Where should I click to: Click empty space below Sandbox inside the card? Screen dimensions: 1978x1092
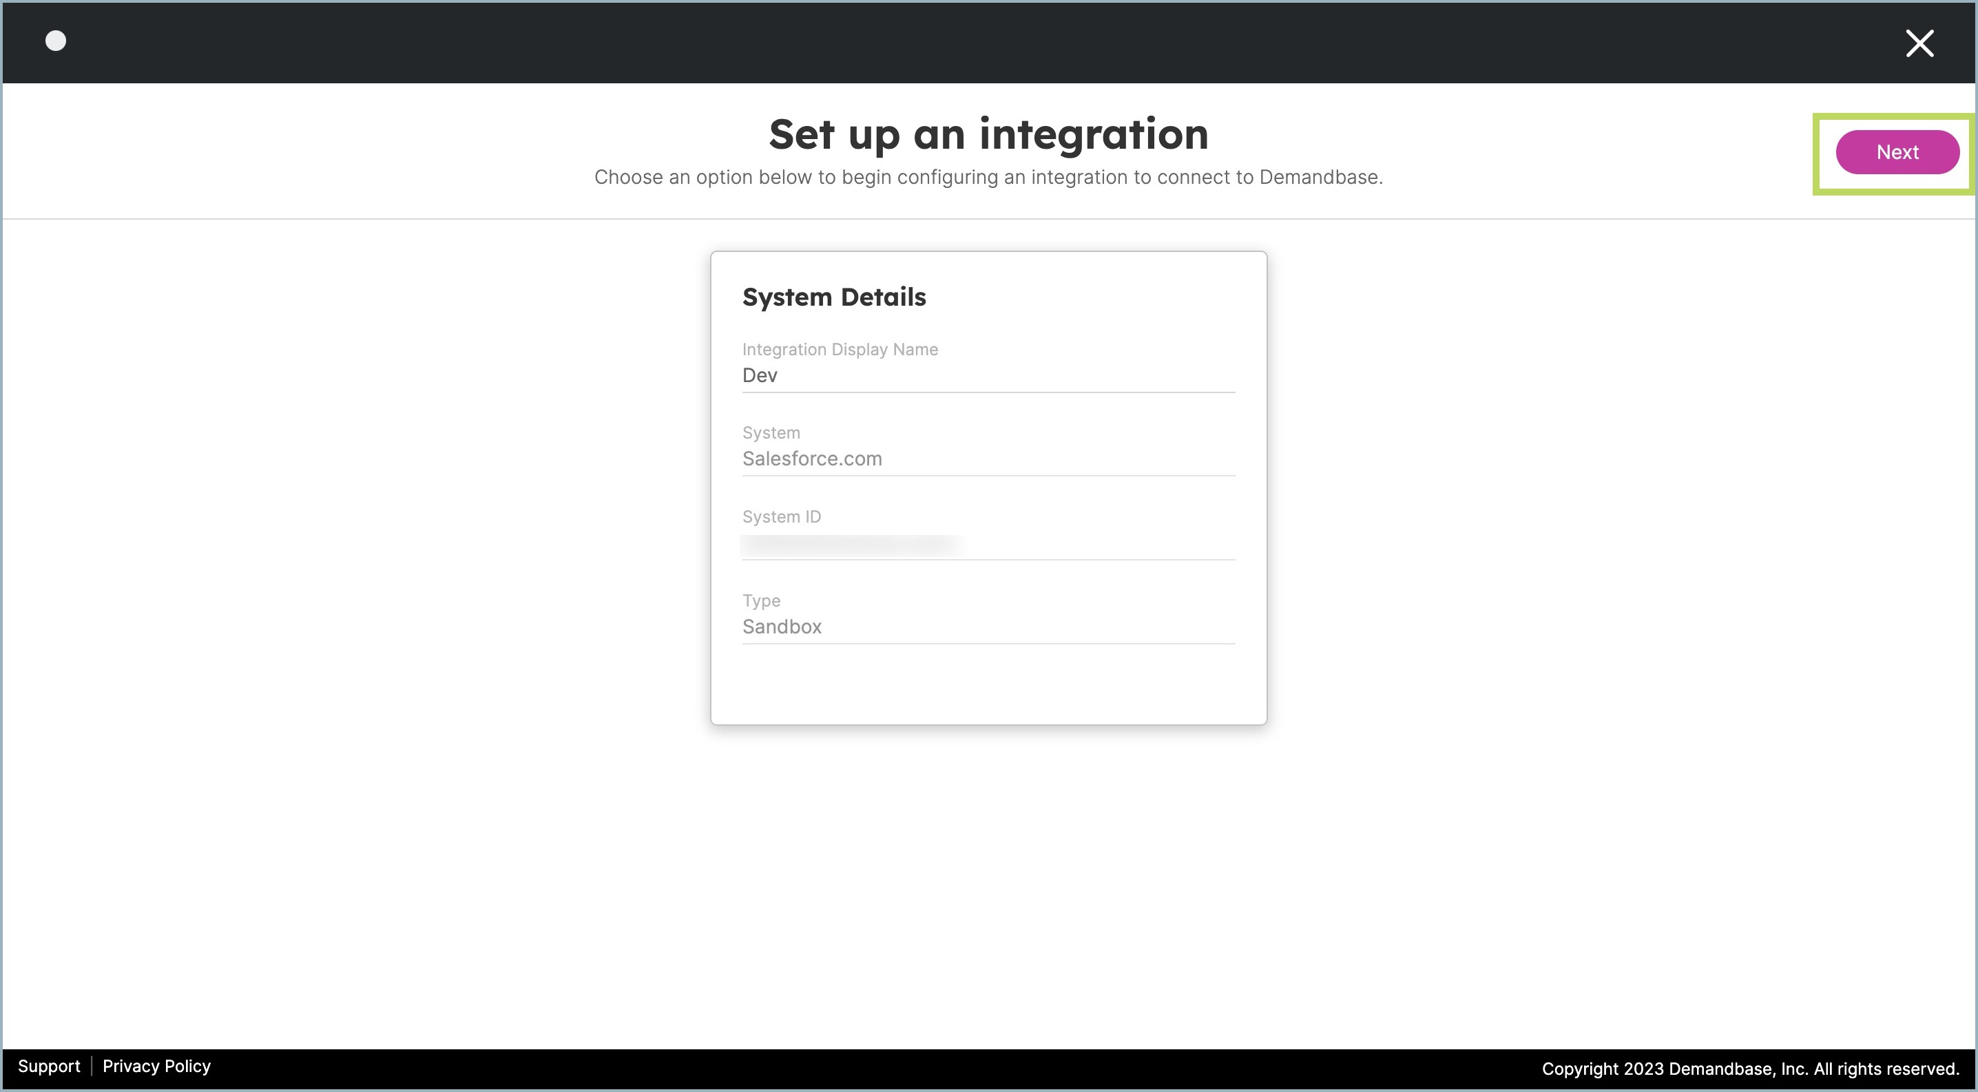tap(988, 684)
